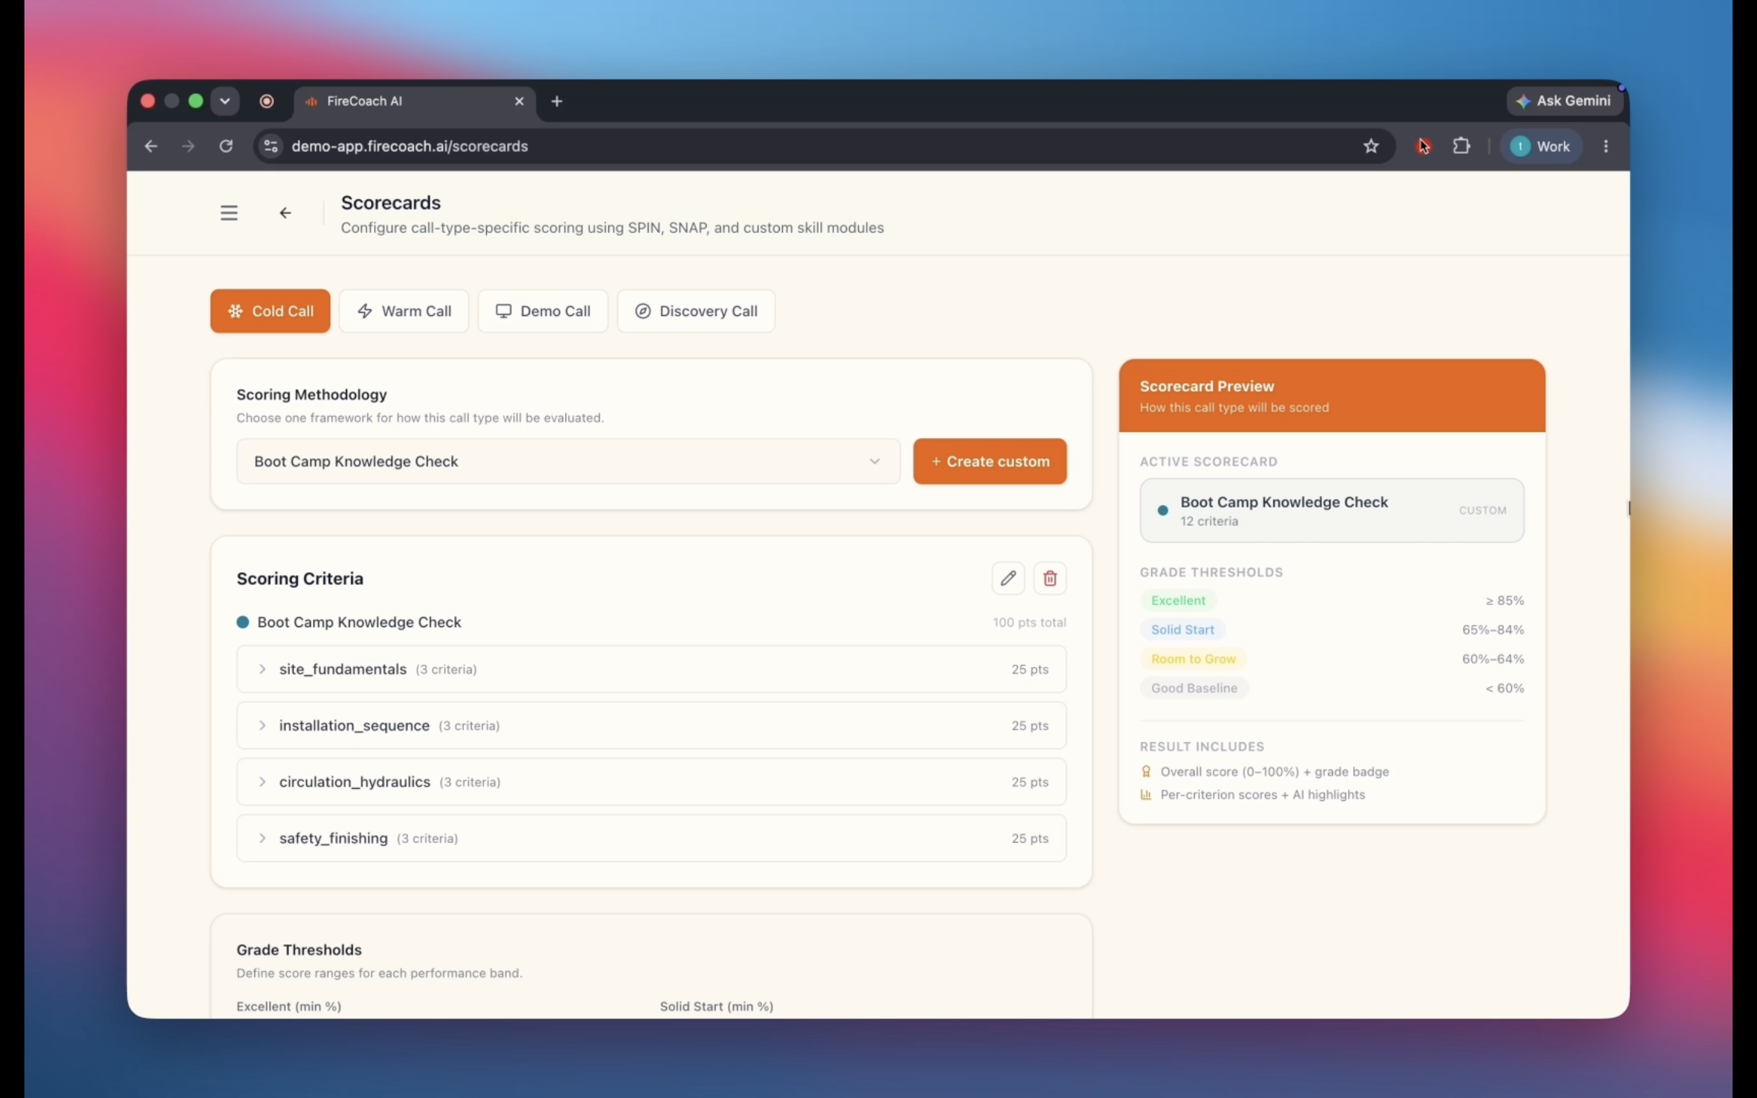This screenshot has width=1757, height=1098.
Task: Click the Solid Start grade badge
Action: point(1182,630)
